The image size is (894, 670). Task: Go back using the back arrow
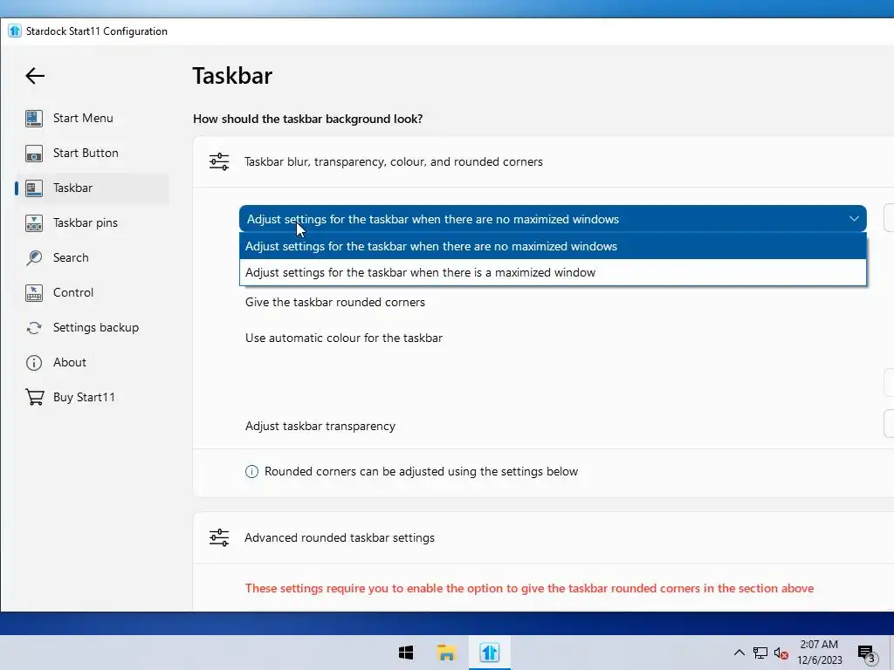pyautogui.click(x=35, y=76)
